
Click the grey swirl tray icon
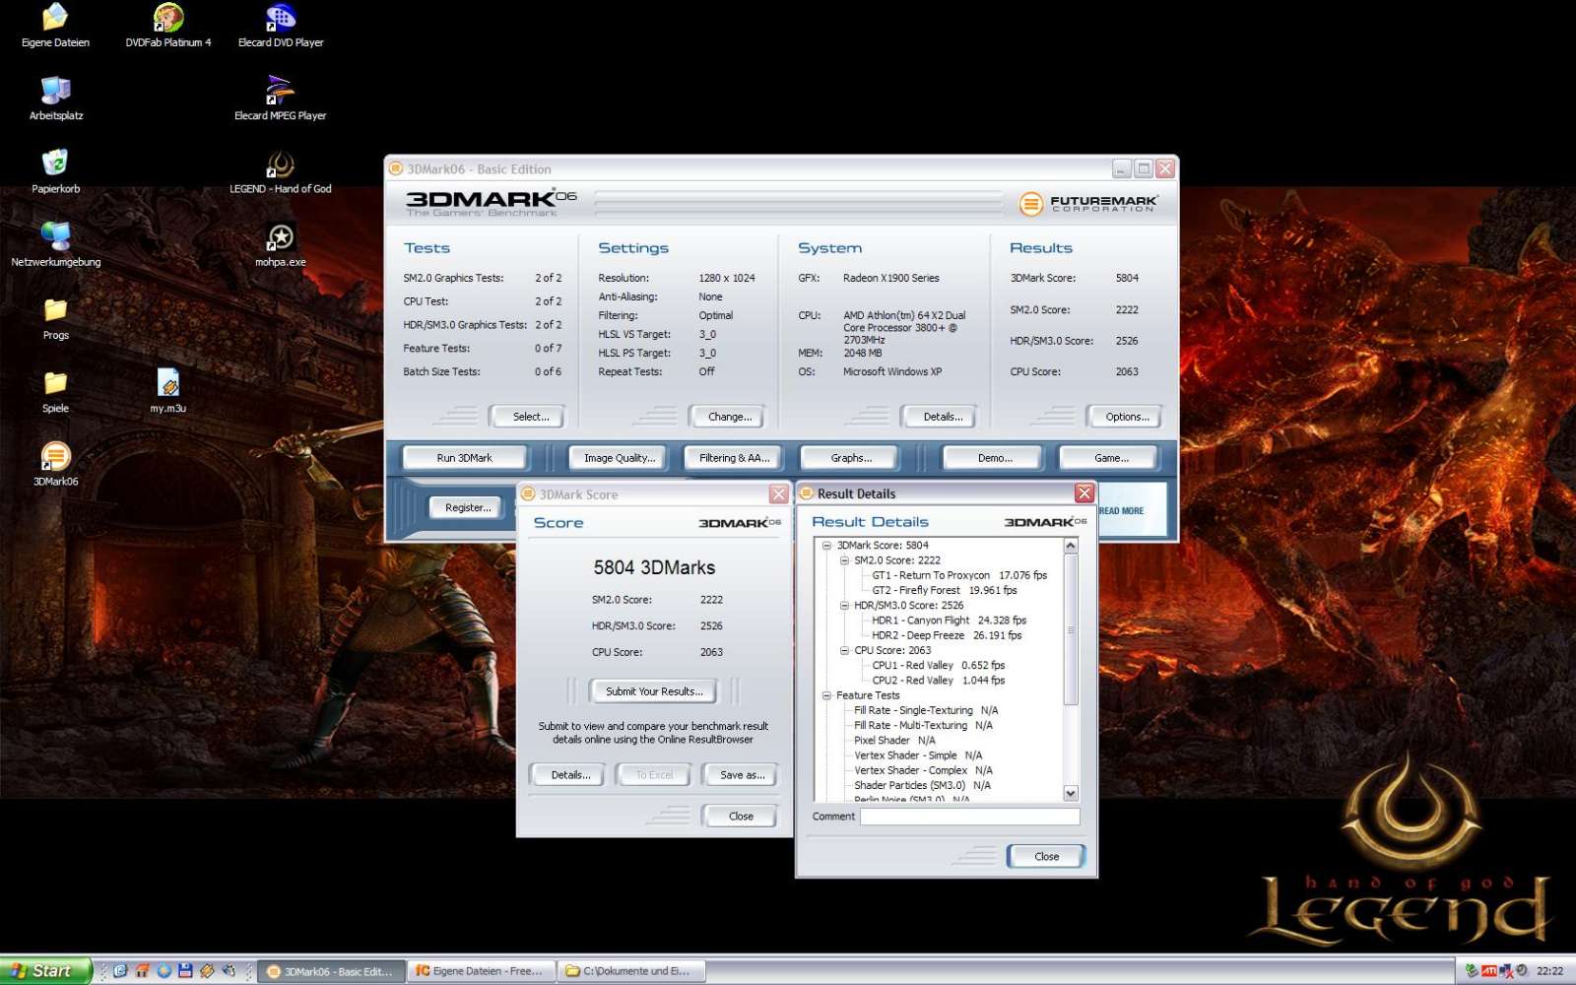pos(1522,970)
